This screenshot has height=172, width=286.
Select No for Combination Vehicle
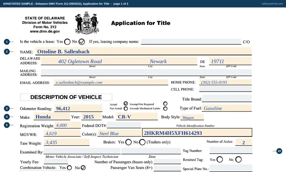tap(83, 167)
